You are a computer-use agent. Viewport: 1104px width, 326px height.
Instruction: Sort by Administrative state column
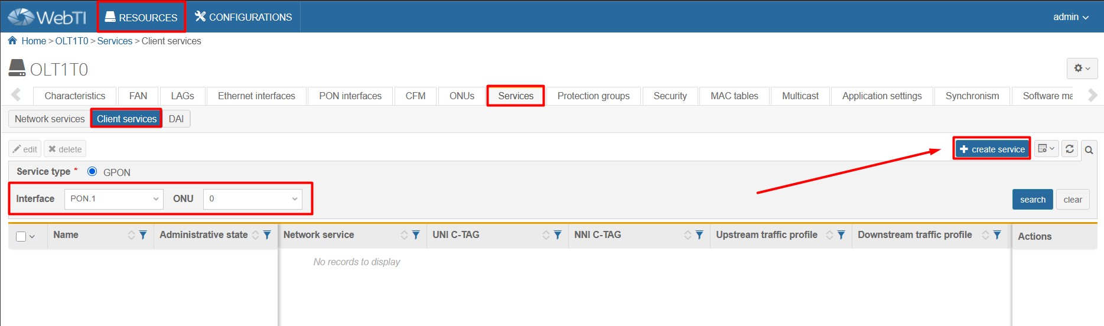click(256, 235)
